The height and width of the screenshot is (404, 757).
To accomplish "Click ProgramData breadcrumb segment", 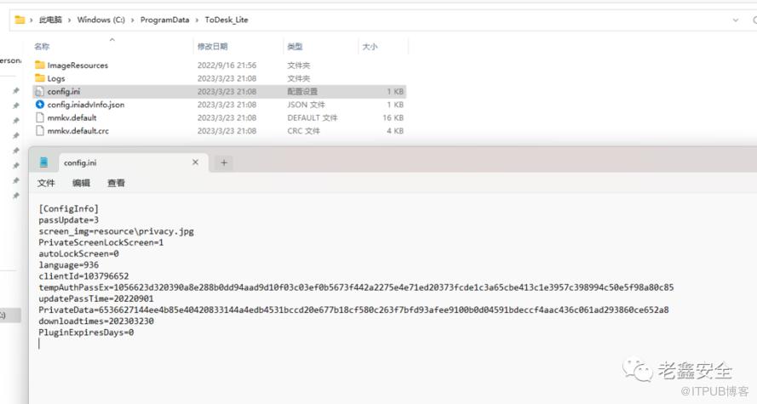I will (x=164, y=20).
